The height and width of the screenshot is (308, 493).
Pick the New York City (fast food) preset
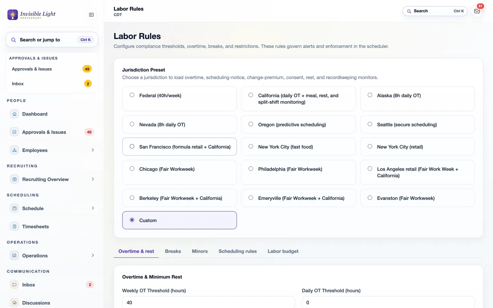(x=299, y=146)
